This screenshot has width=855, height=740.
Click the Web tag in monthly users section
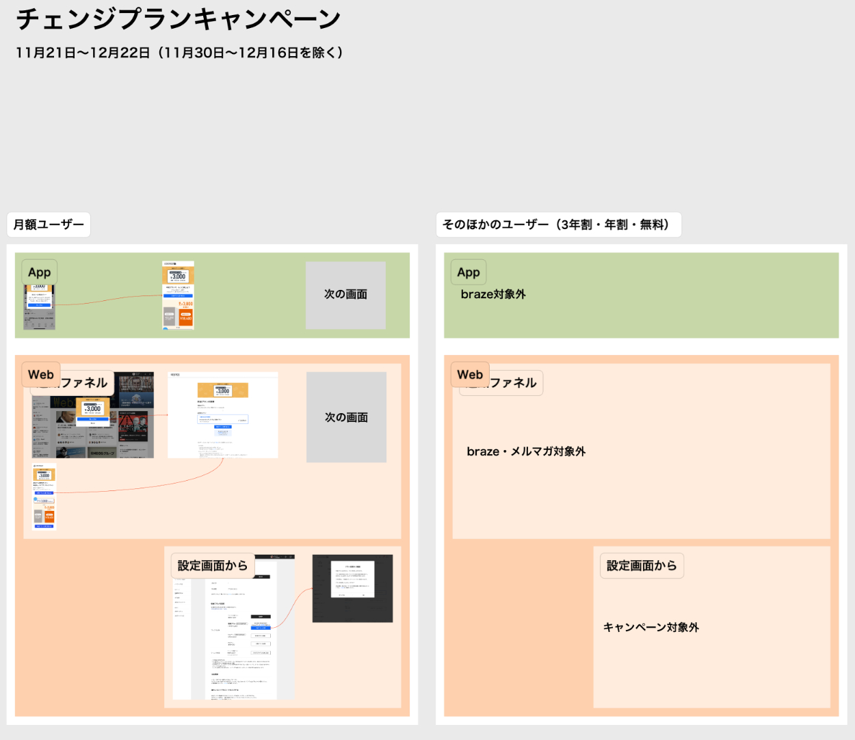click(x=40, y=375)
